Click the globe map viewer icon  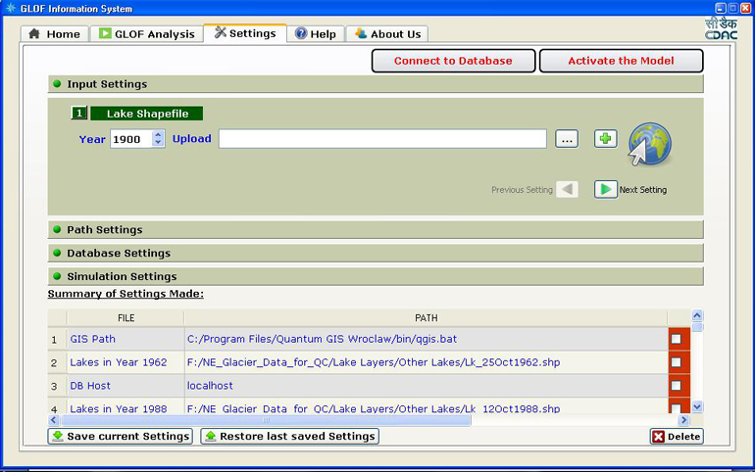pyautogui.click(x=649, y=144)
